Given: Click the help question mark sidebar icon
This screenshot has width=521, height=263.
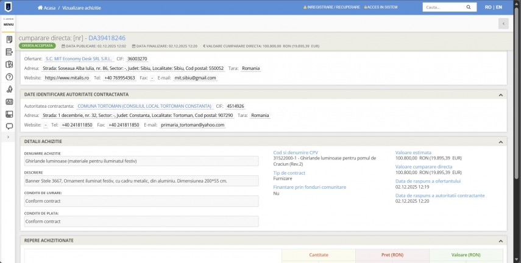Looking at the screenshot, I should pos(9,77).
